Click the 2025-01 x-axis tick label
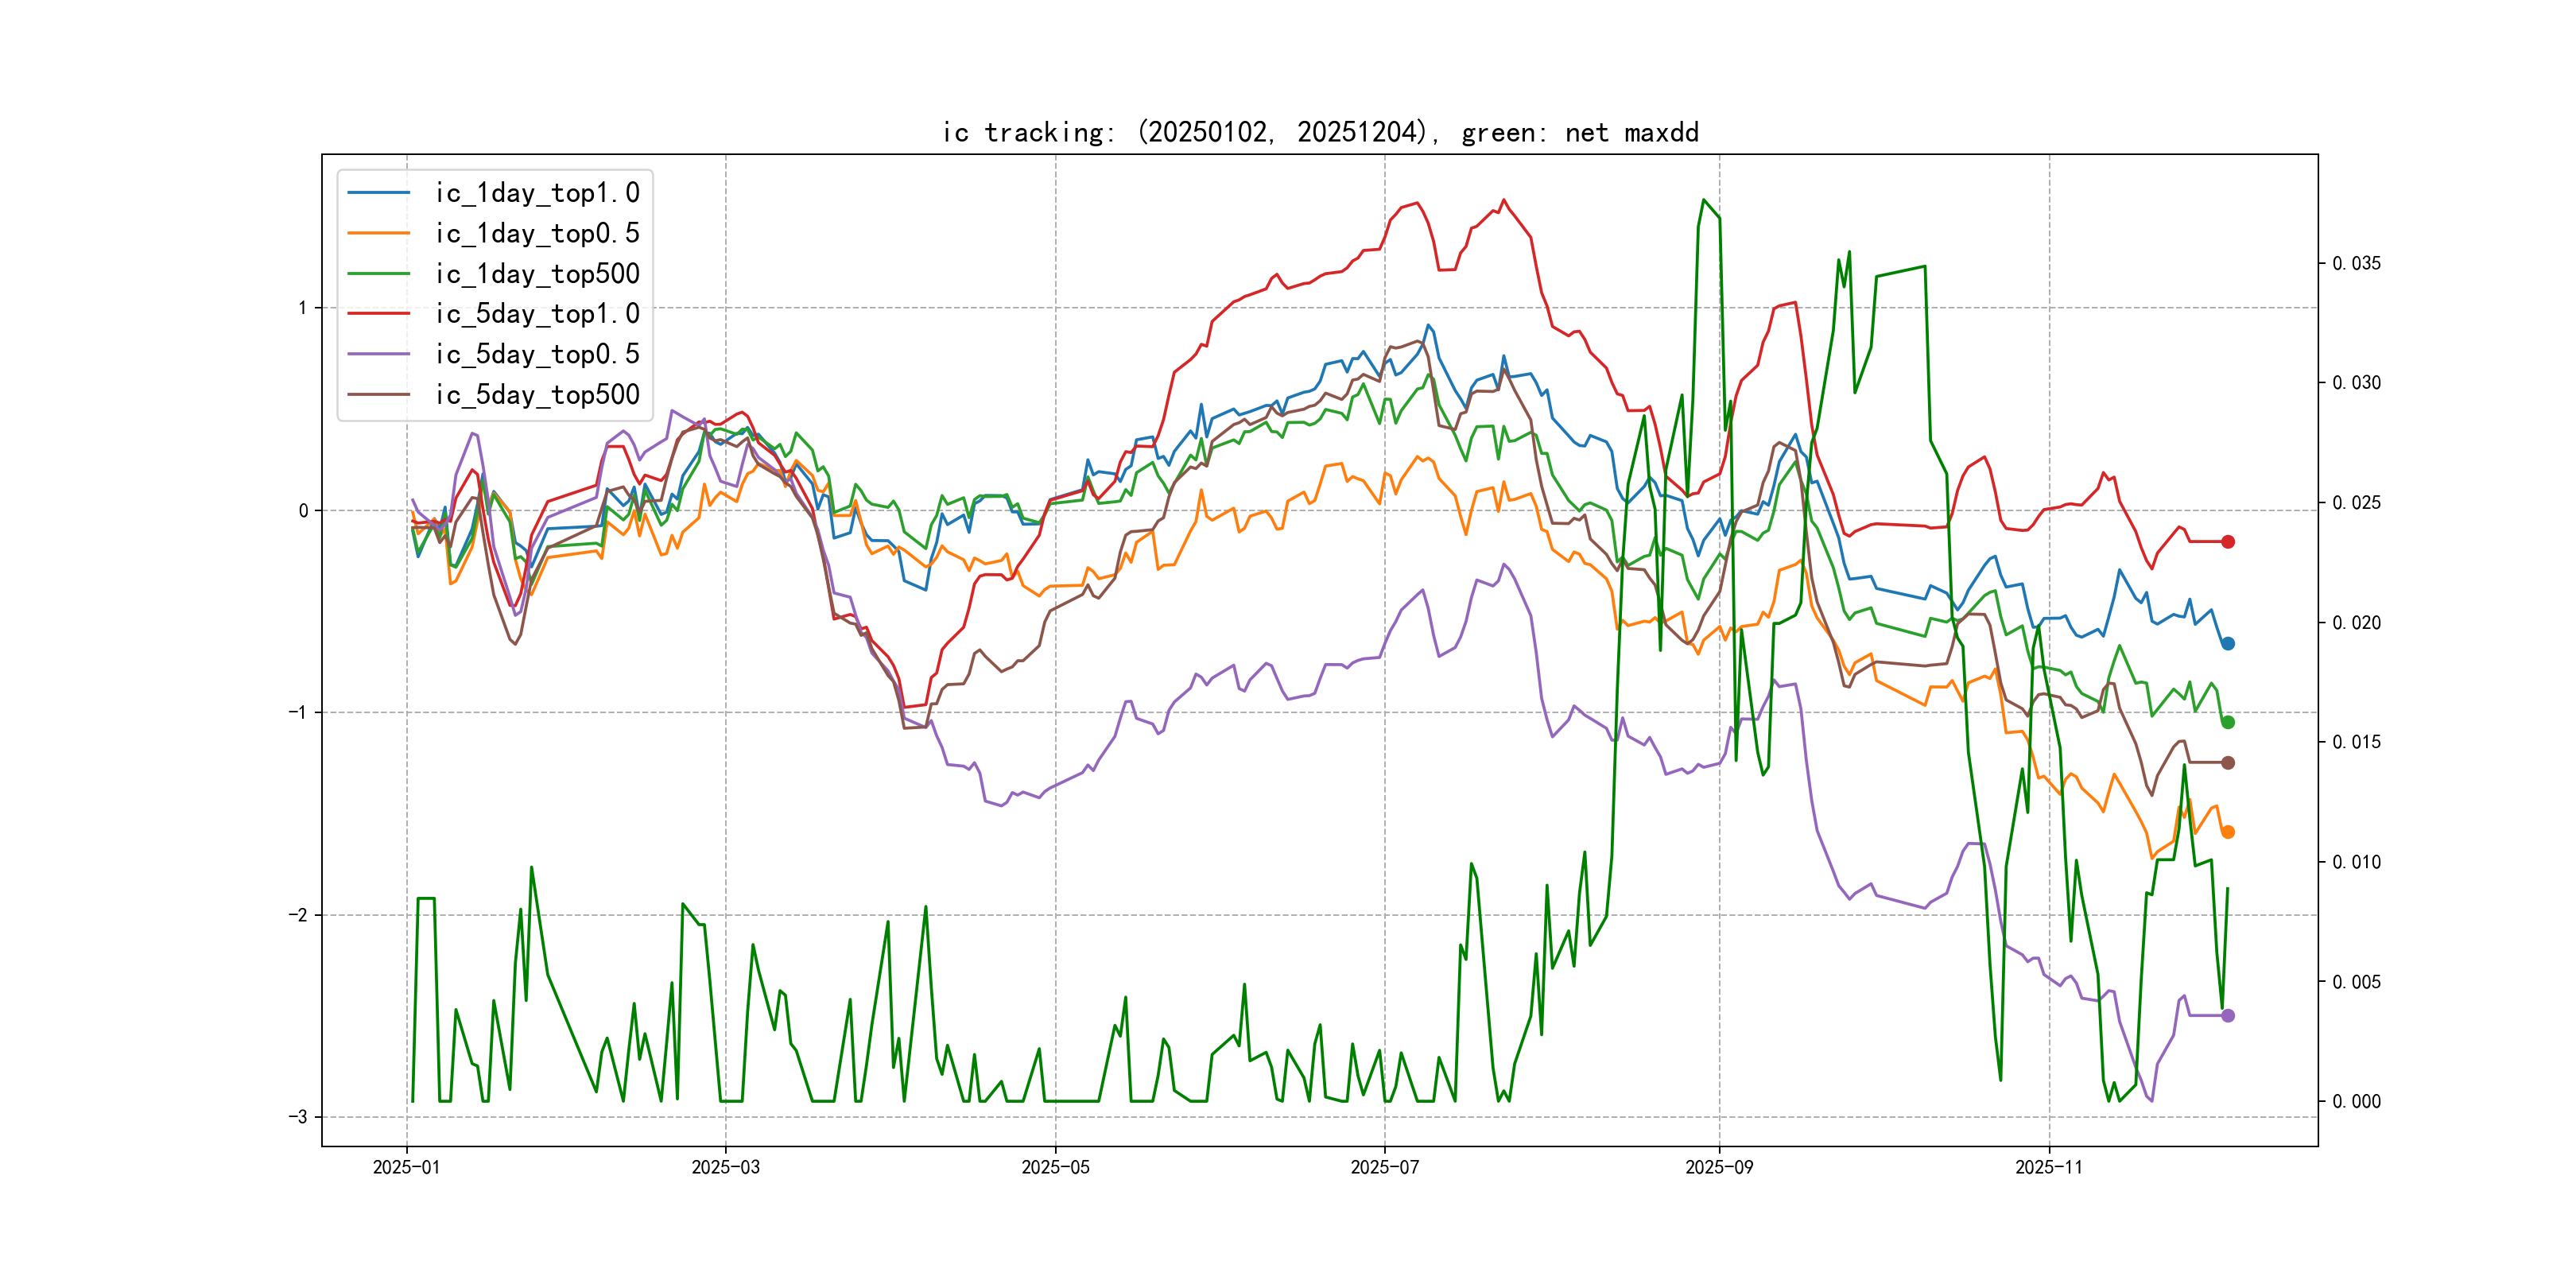Image resolution: width=2576 pixels, height=1288 pixels. [406, 1168]
